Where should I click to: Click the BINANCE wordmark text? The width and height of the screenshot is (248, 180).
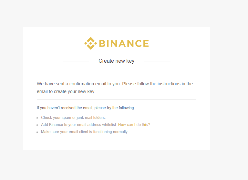(124, 43)
